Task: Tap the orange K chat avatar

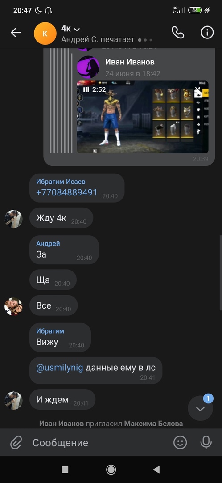Action: click(45, 33)
